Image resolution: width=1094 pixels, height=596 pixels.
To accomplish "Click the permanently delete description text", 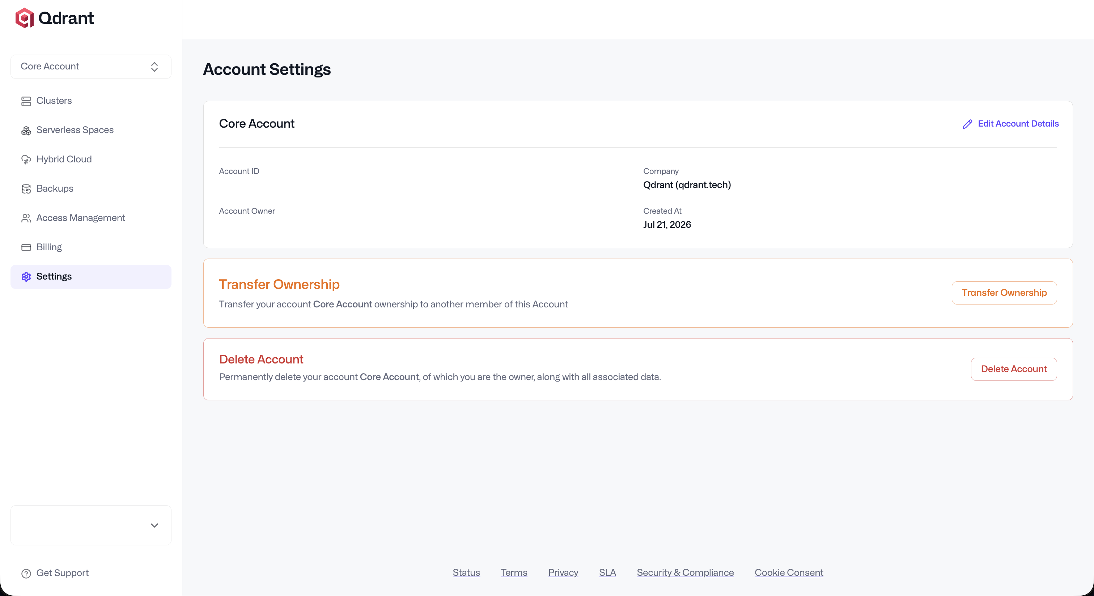I will click(440, 377).
